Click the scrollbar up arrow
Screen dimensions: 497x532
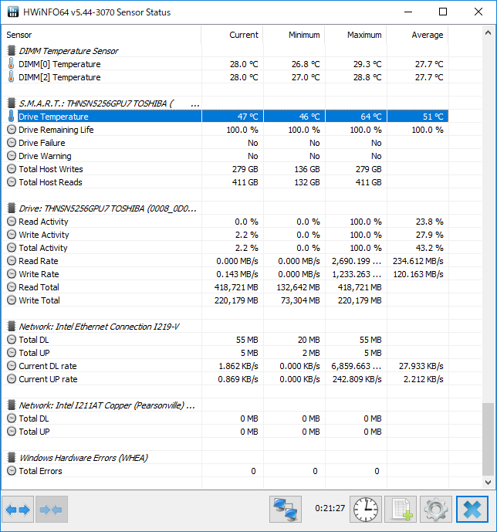point(488,33)
